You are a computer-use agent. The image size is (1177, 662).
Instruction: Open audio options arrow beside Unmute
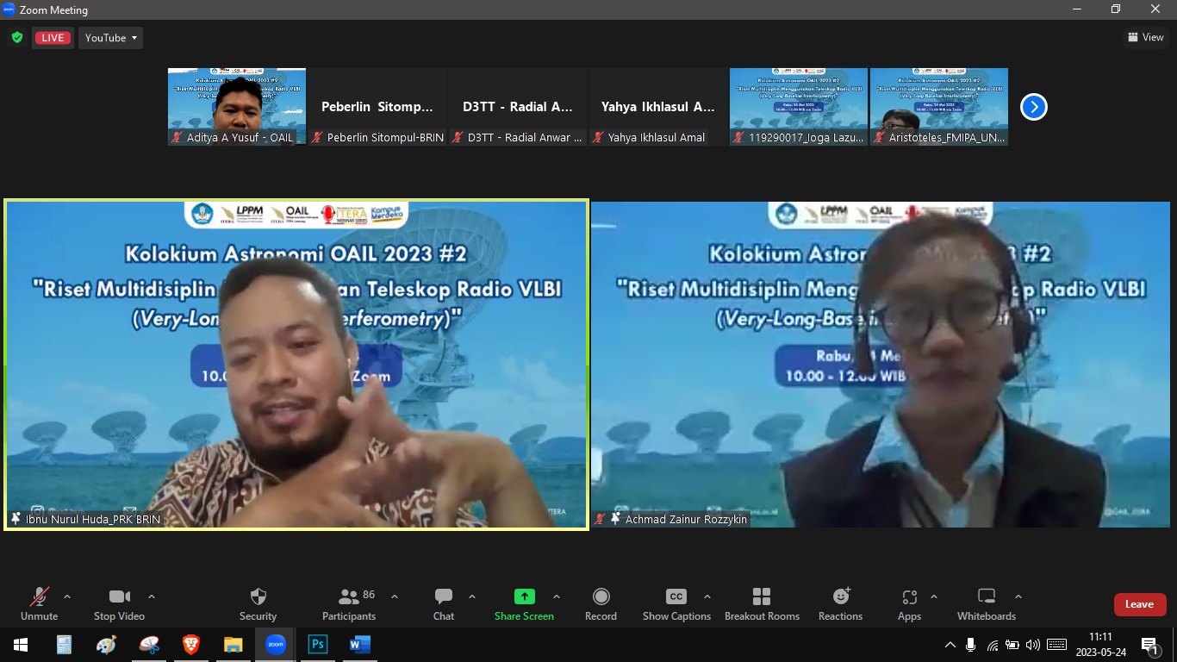coord(67,596)
